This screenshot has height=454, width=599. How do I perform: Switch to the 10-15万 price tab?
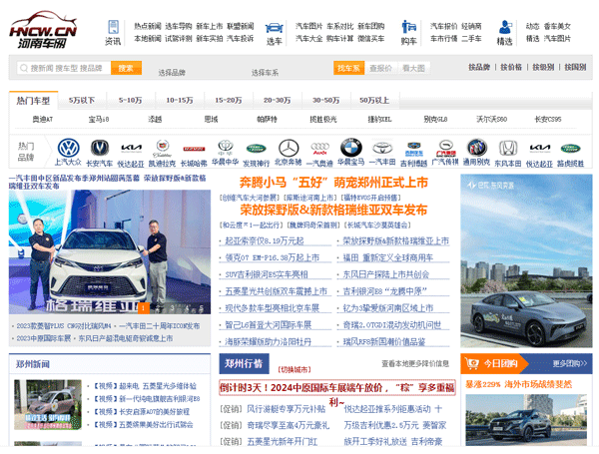click(x=180, y=101)
